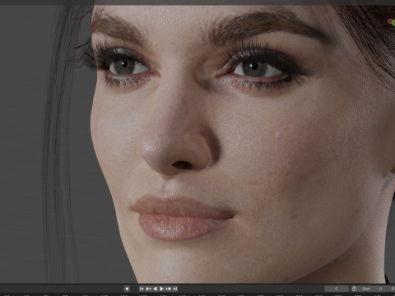Click the viewport navigation gizmo axis
395x296 pixels.
point(392,21)
